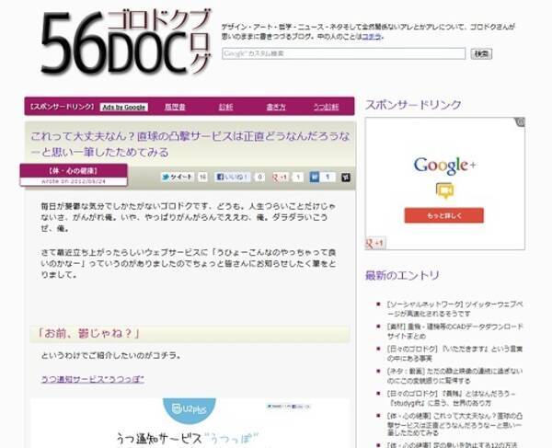The width and height of the screenshot is (552, 448).
Task: Focus the Google custom search field
Action: pyautogui.click(x=343, y=53)
